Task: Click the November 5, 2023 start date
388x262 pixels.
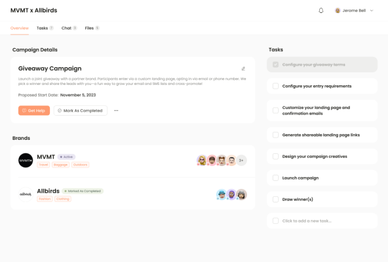Action: click(78, 95)
